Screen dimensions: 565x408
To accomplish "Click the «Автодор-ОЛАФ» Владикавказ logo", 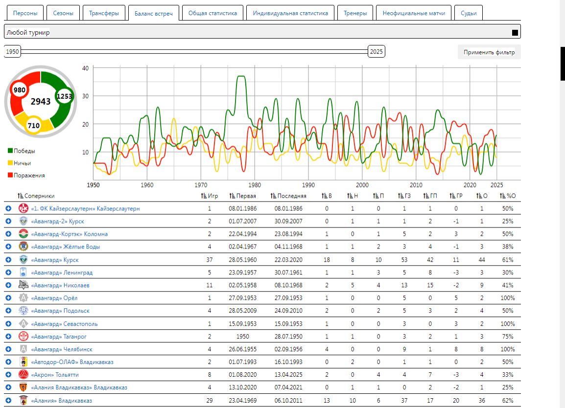I will (x=23, y=362).
